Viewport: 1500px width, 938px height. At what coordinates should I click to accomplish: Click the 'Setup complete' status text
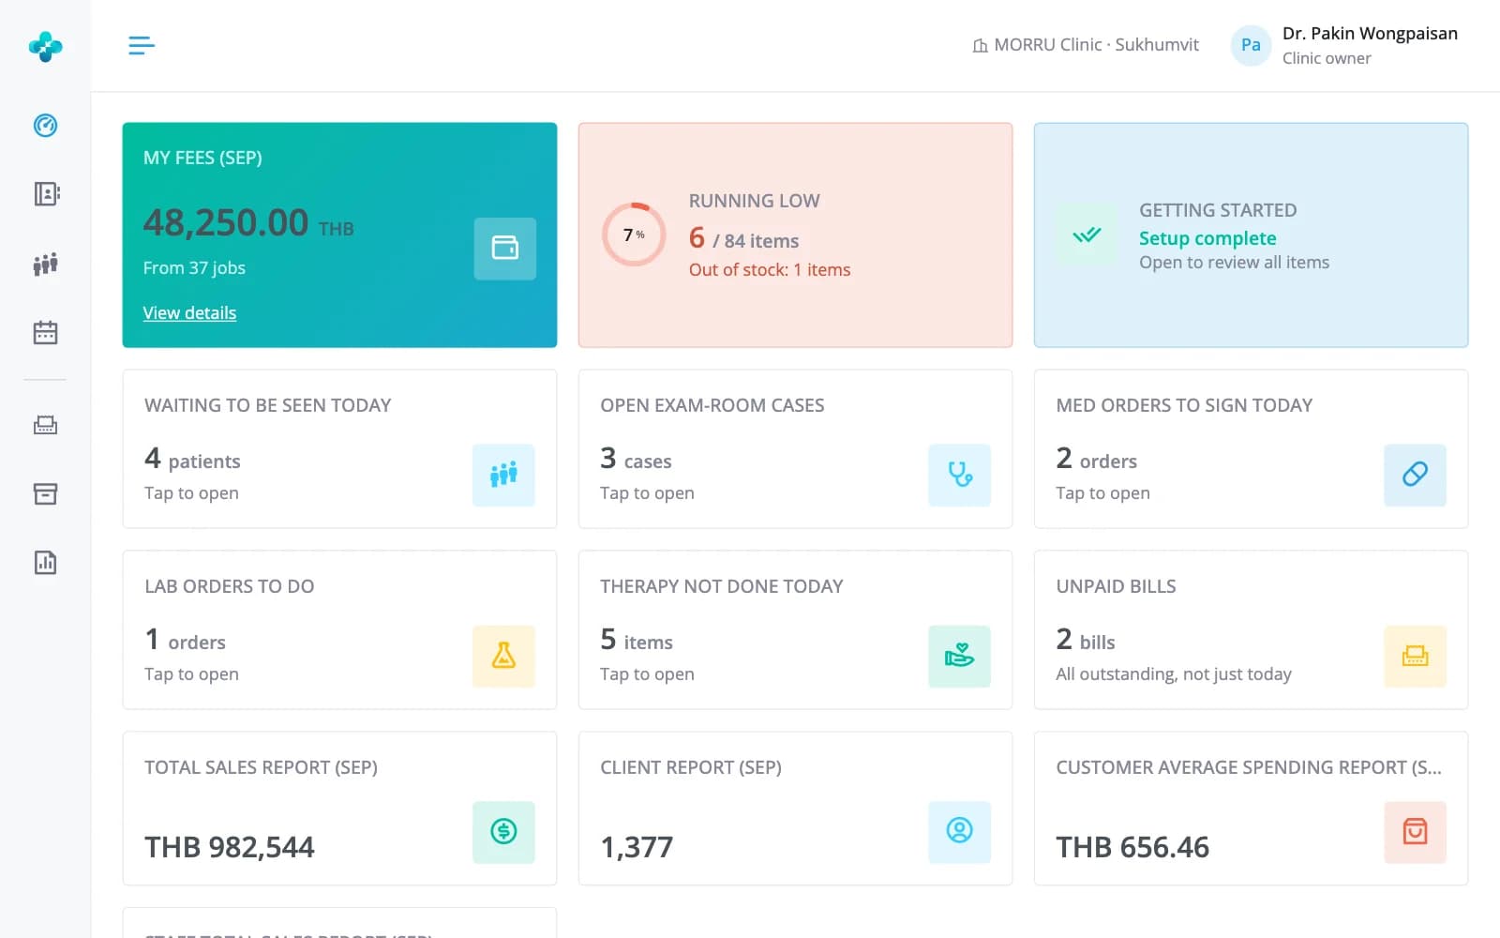click(1207, 238)
